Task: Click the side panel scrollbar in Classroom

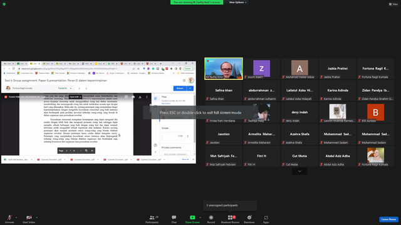Action: (194, 120)
